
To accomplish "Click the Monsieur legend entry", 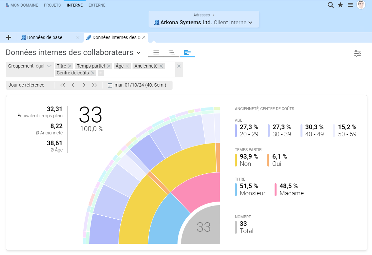I will pyautogui.click(x=250, y=189).
